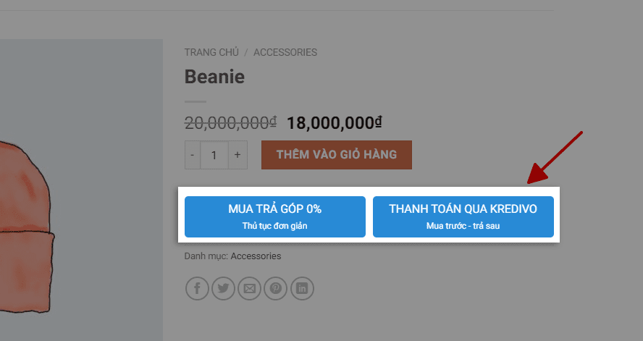Pin the product on Pinterest

[276, 289]
